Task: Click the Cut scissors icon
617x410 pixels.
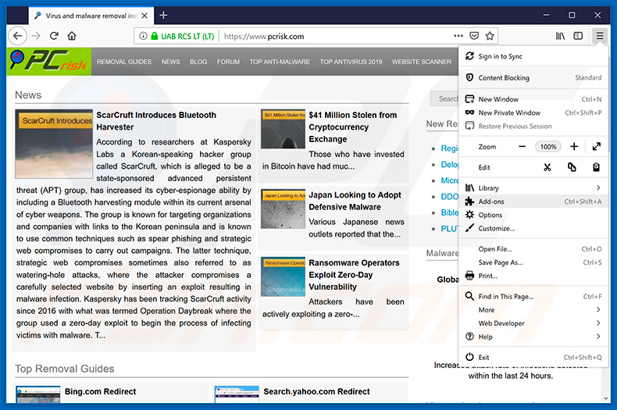Action: 547,167
